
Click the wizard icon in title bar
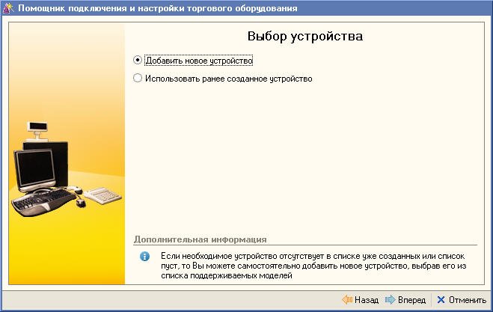tap(8, 8)
